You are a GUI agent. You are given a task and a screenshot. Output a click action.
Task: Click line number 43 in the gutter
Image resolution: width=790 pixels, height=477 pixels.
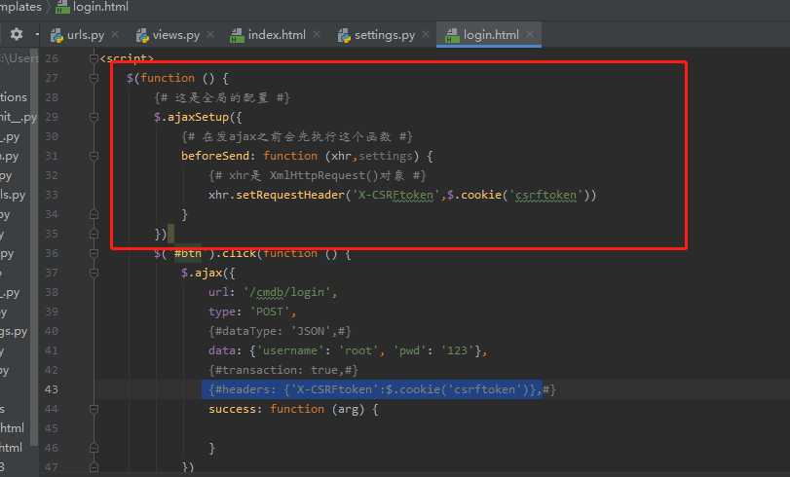click(52, 389)
